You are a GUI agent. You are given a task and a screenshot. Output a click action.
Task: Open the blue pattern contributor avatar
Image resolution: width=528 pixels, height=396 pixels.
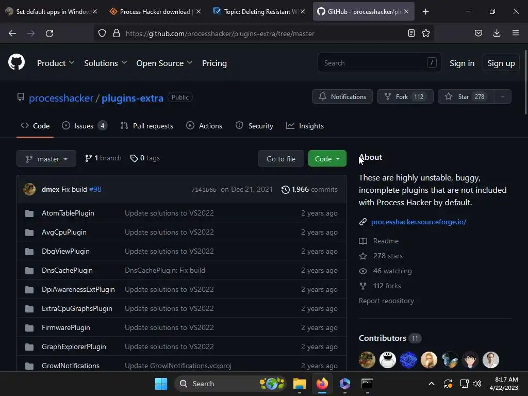(x=408, y=359)
